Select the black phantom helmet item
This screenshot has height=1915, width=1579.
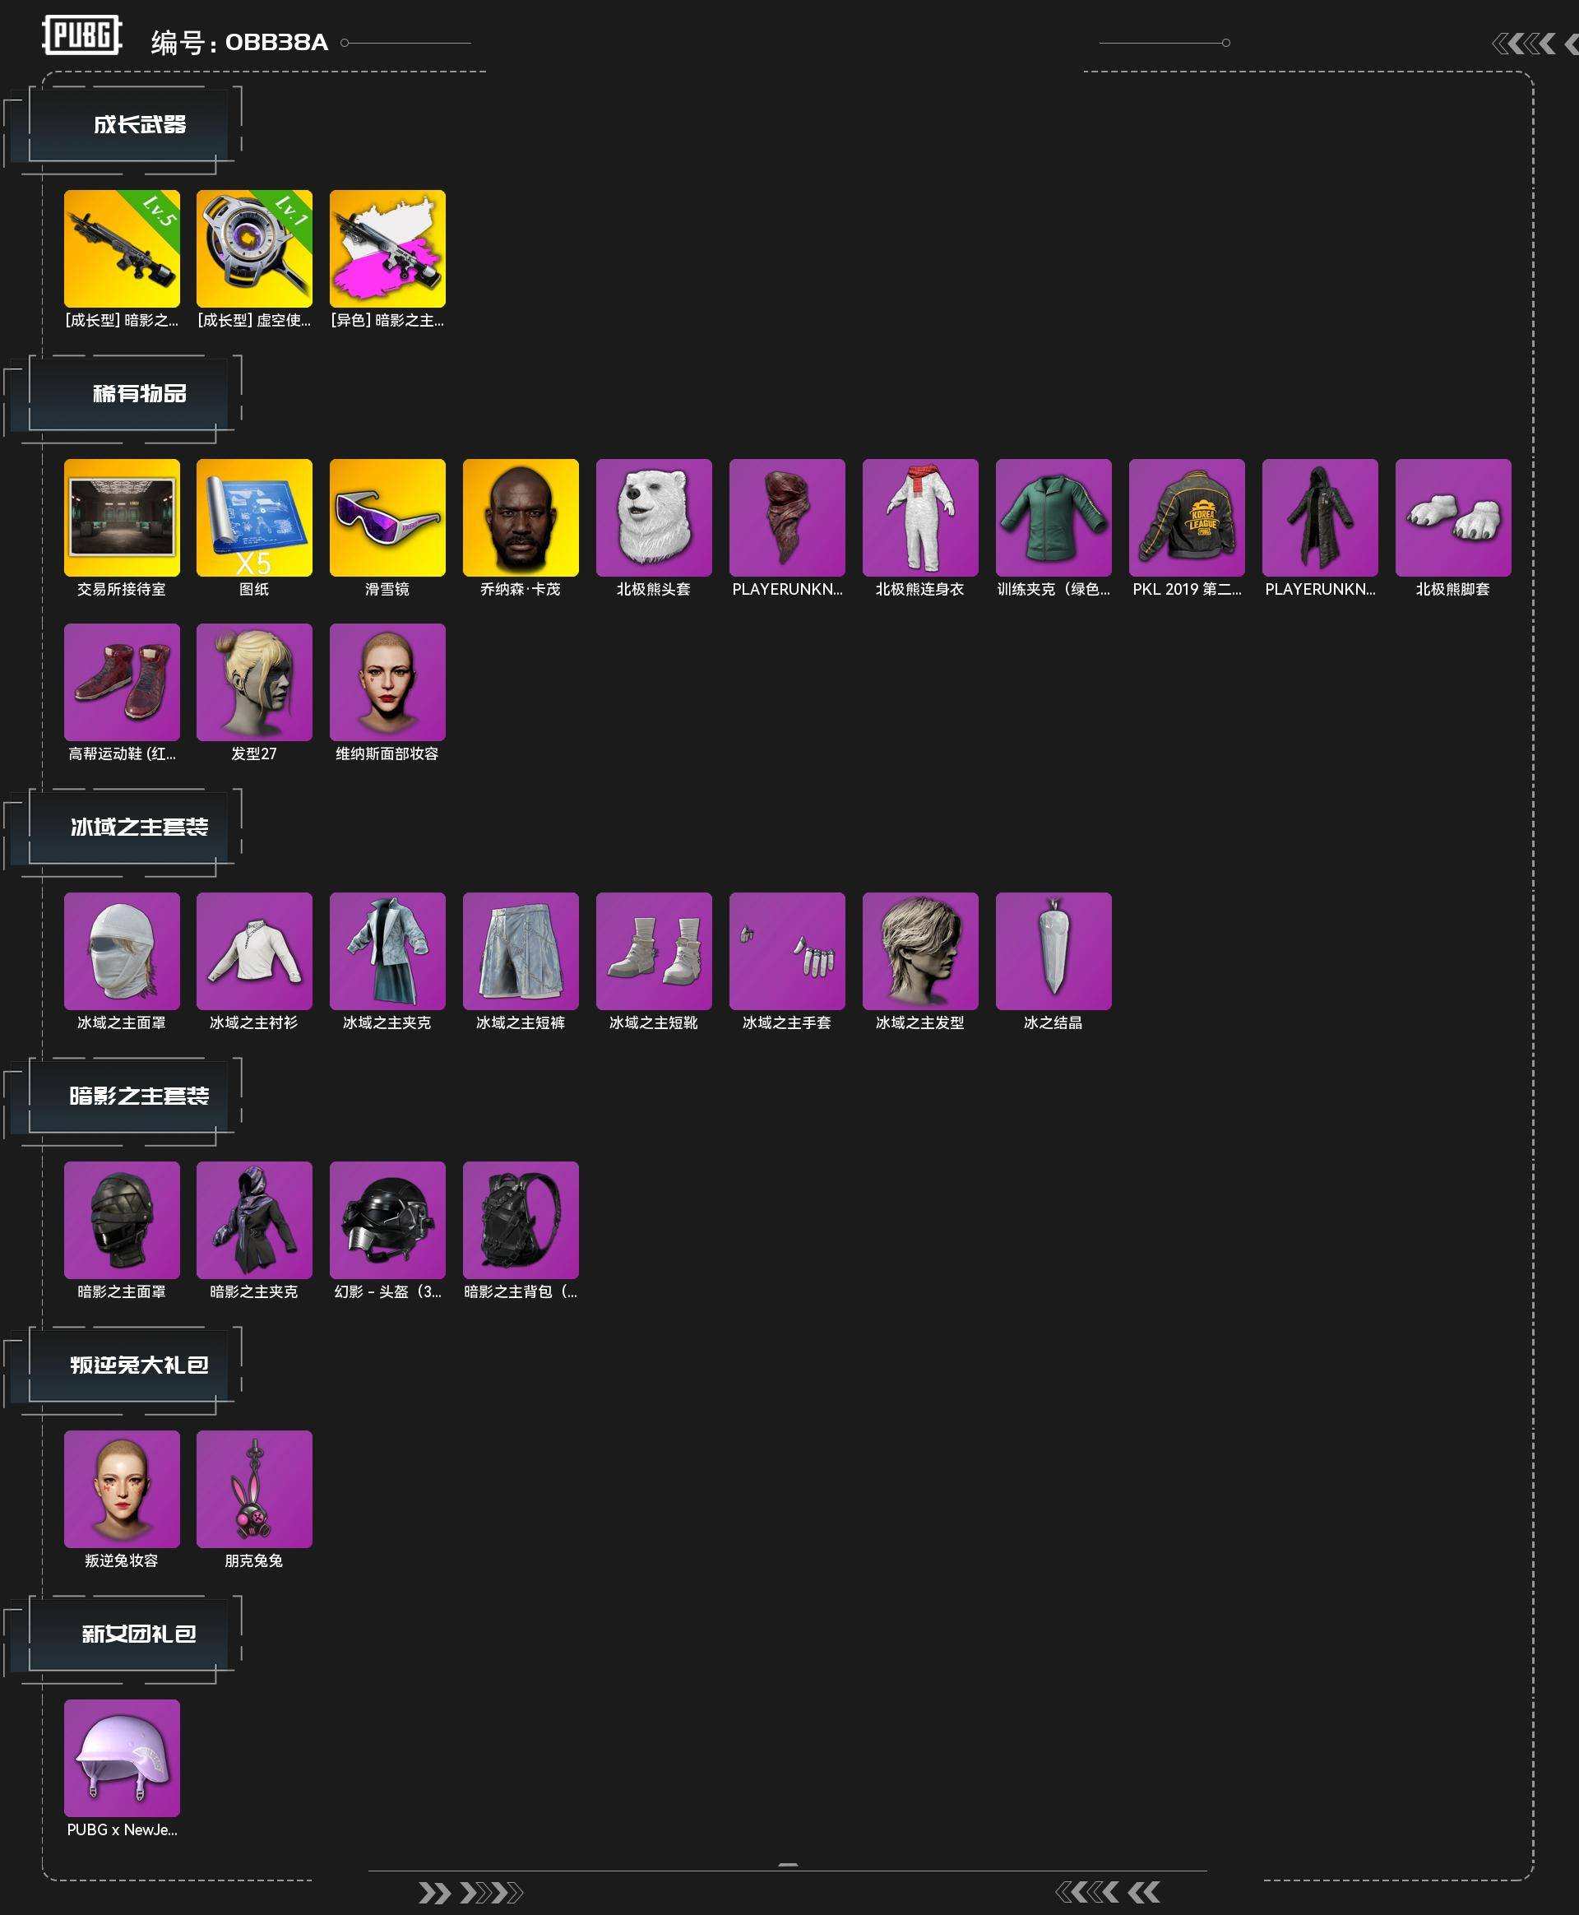coord(387,1220)
